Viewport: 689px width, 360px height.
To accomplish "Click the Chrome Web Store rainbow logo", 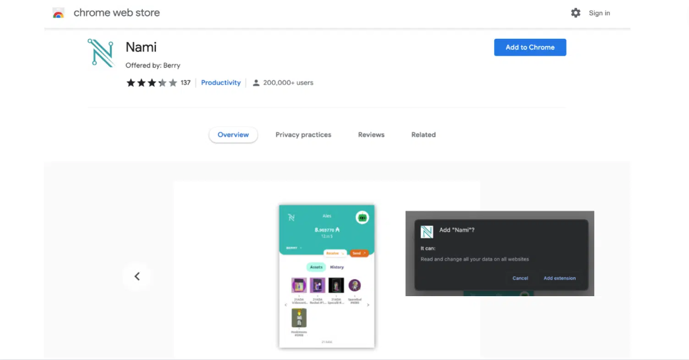I will click(58, 13).
